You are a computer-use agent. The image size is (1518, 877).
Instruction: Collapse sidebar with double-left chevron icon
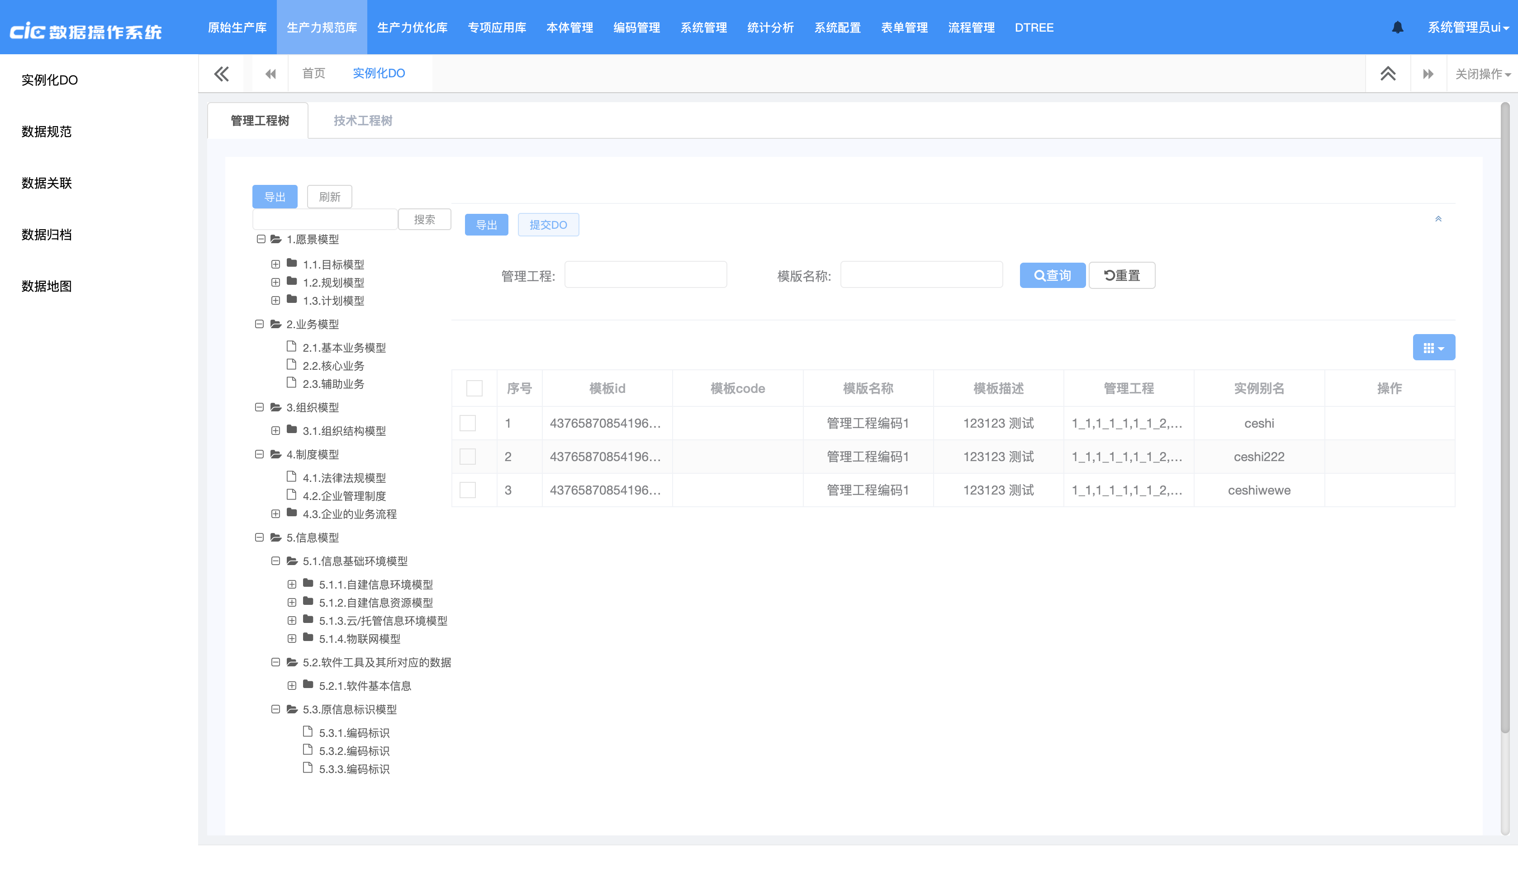(x=221, y=74)
